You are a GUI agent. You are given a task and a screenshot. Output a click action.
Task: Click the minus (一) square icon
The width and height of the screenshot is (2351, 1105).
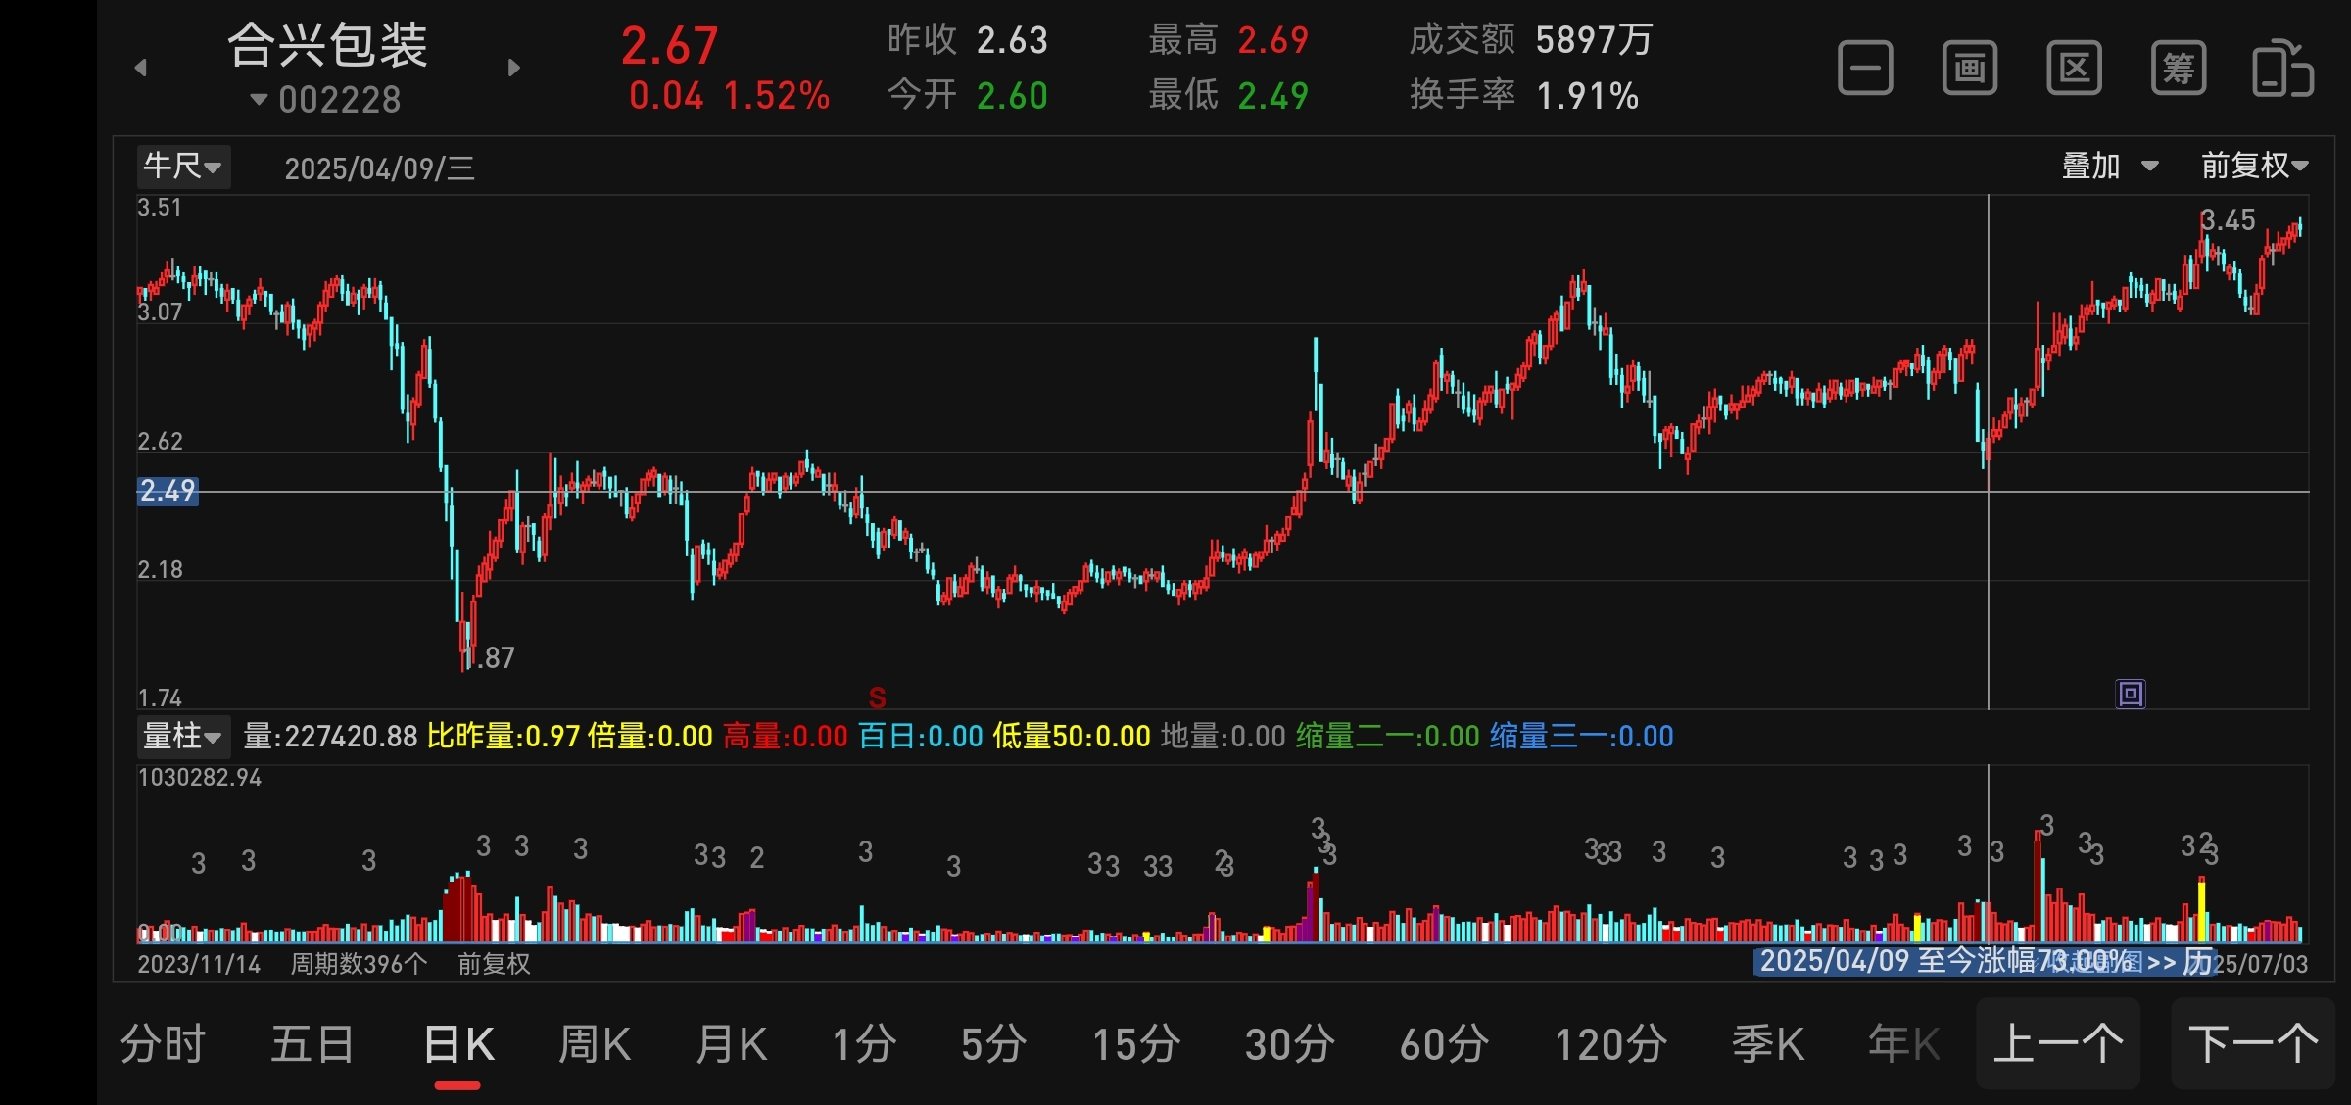coord(1864,69)
